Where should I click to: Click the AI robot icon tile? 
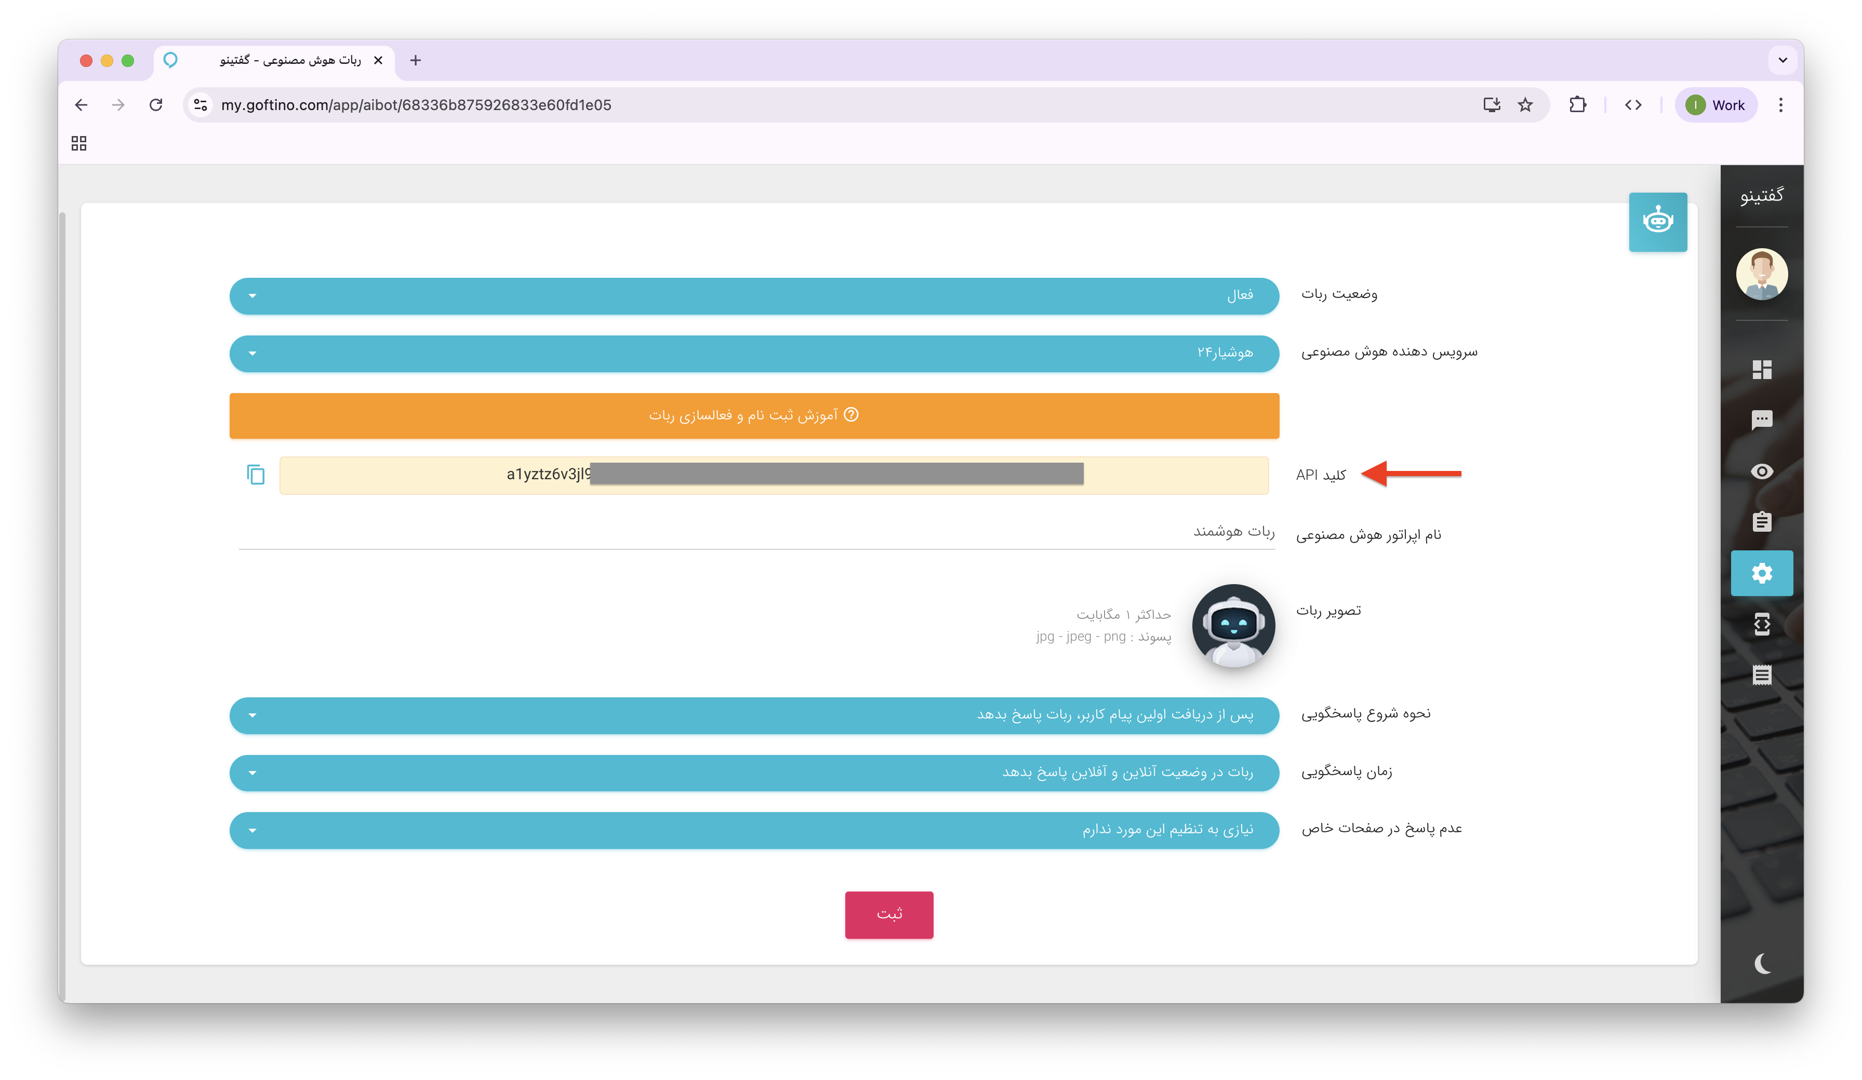click(x=1657, y=222)
